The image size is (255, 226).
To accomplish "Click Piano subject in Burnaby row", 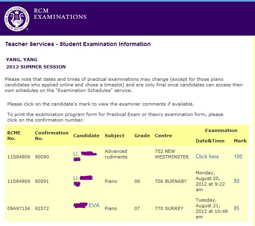I will (x=111, y=181).
